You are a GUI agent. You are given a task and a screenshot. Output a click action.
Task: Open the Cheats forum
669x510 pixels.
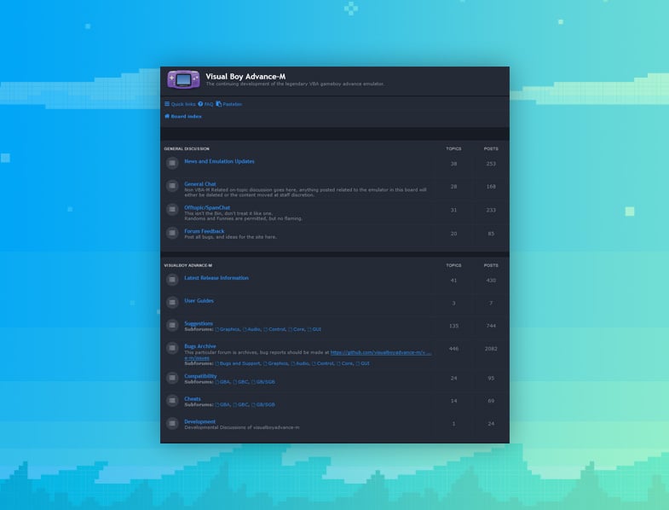[193, 399]
